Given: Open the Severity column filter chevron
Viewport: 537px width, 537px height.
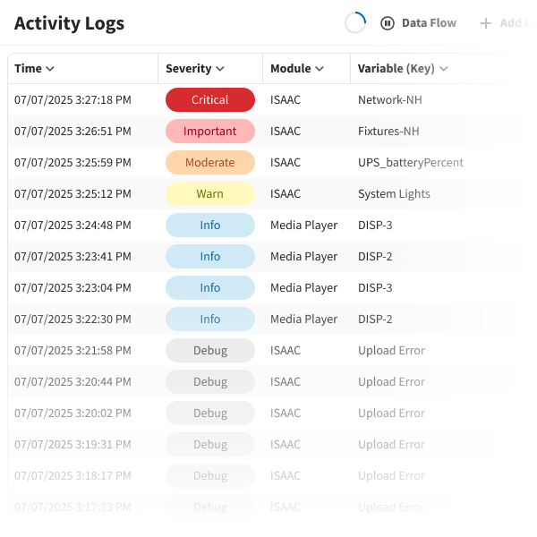Looking at the screenshot, I should (220, 69).
